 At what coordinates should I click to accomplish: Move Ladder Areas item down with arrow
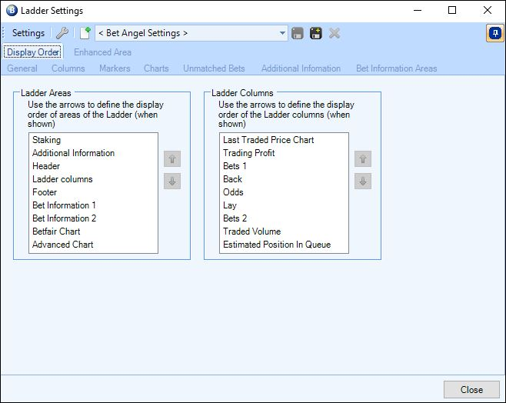(172, 182)
